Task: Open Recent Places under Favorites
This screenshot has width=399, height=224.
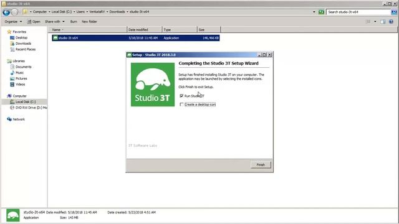Action: coord(26,49)
